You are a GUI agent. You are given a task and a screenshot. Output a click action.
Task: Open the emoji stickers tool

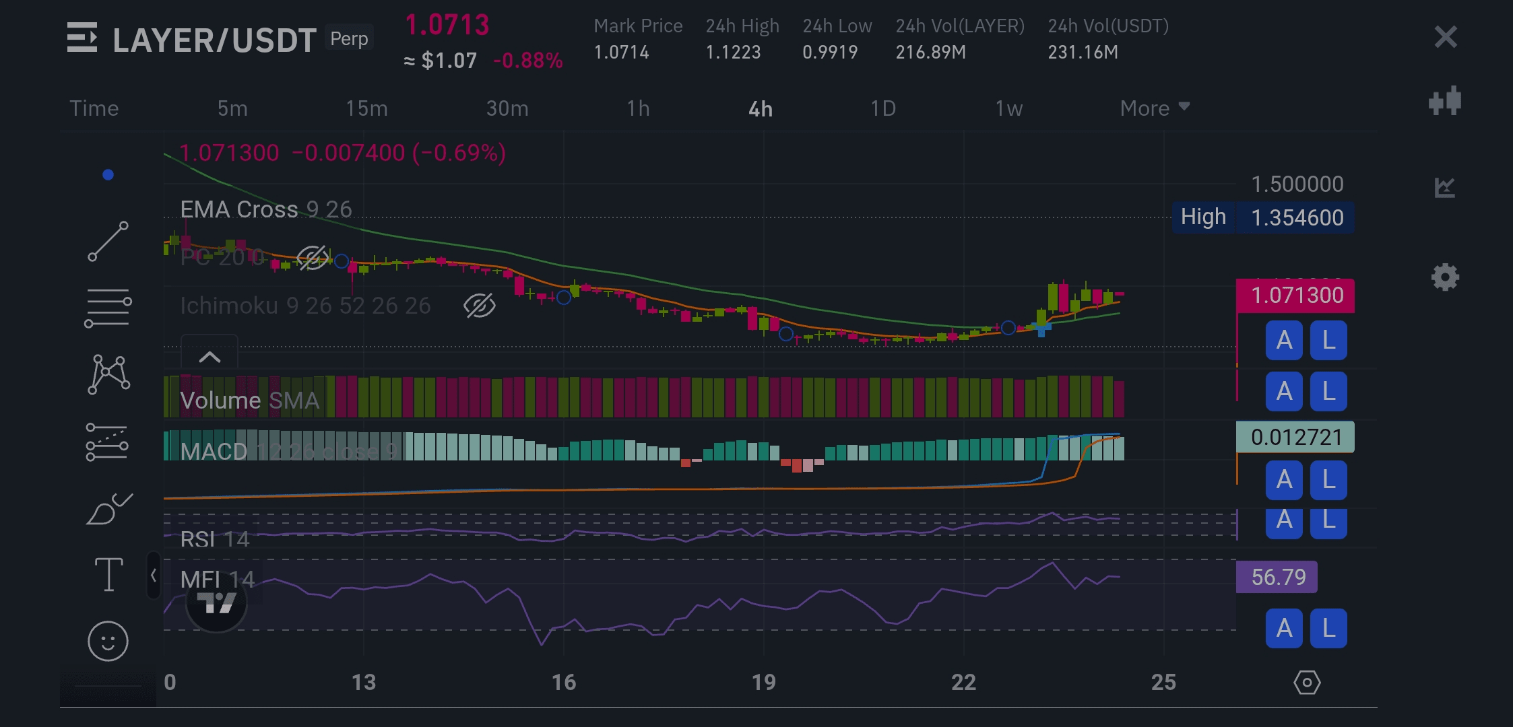108,640
